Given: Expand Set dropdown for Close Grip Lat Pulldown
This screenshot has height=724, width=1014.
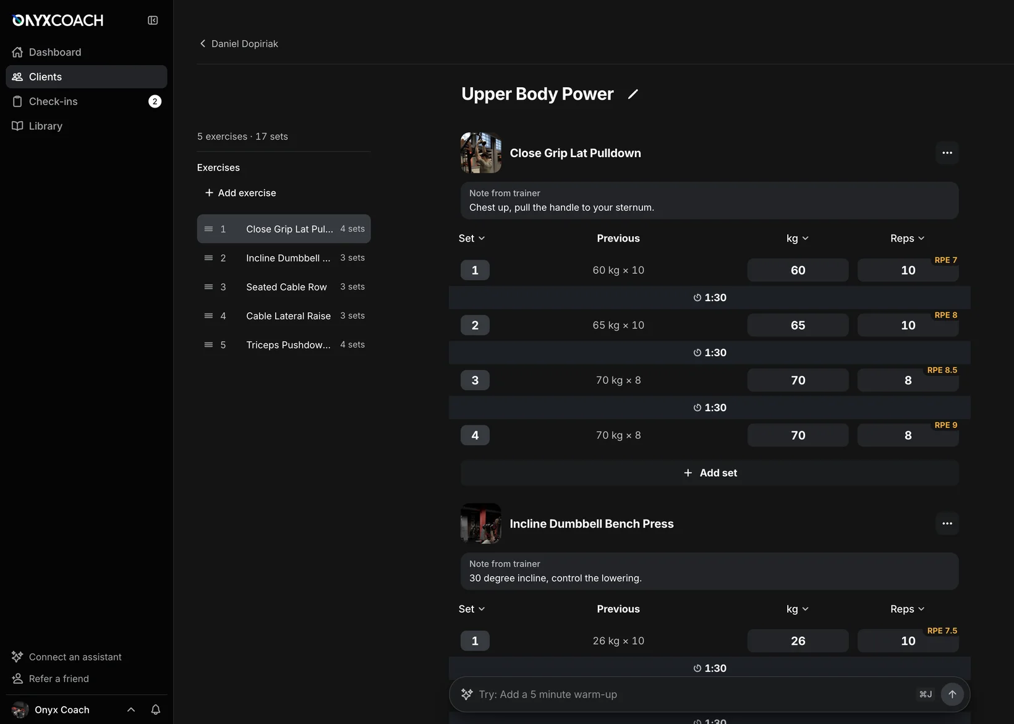Looking at the screenshot, I should click(x=472, y=239).
